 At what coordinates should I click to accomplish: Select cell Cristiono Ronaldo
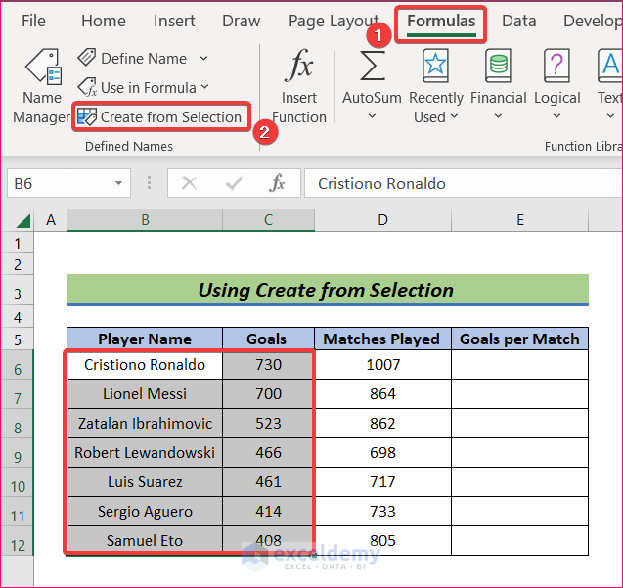point(145,365)
